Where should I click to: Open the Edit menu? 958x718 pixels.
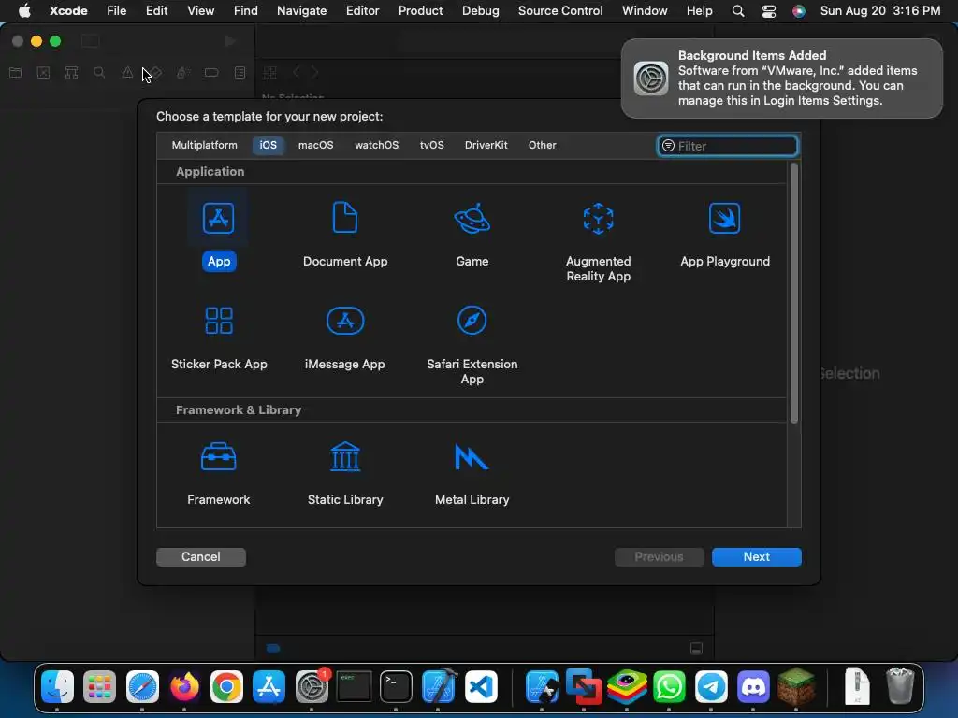click(x=156, y=10)
